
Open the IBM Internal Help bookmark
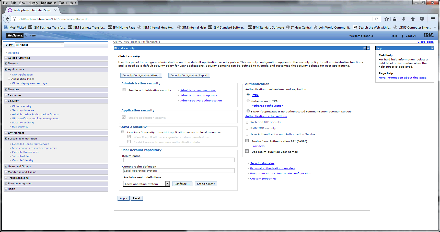(x=191, y=27)
